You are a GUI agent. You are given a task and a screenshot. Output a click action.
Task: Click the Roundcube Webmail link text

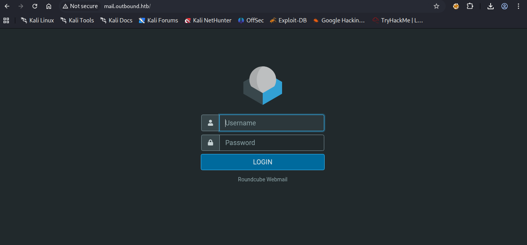[262, 179]
